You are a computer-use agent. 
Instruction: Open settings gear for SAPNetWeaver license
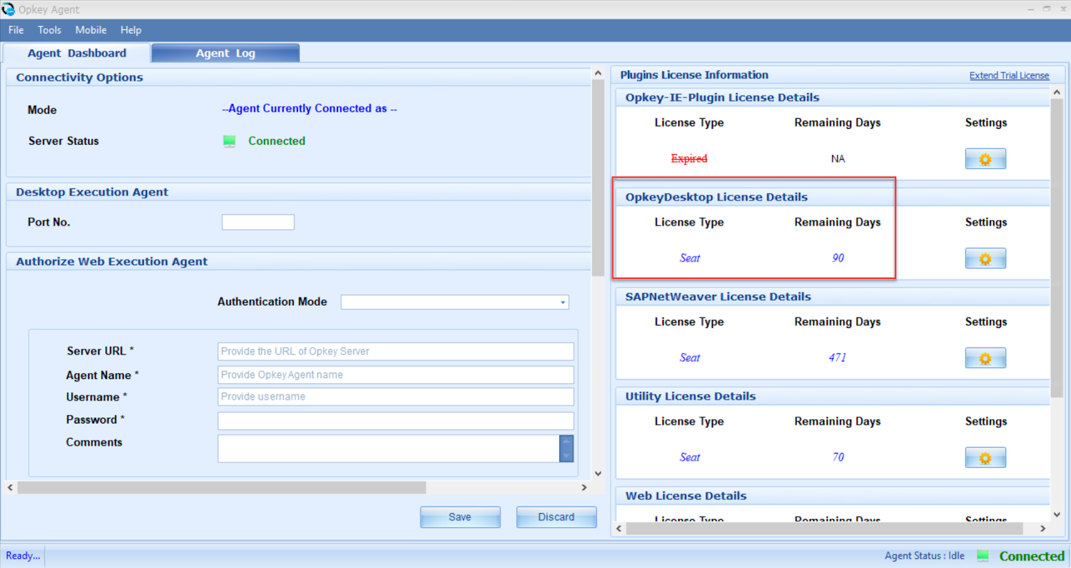(985, 358)
